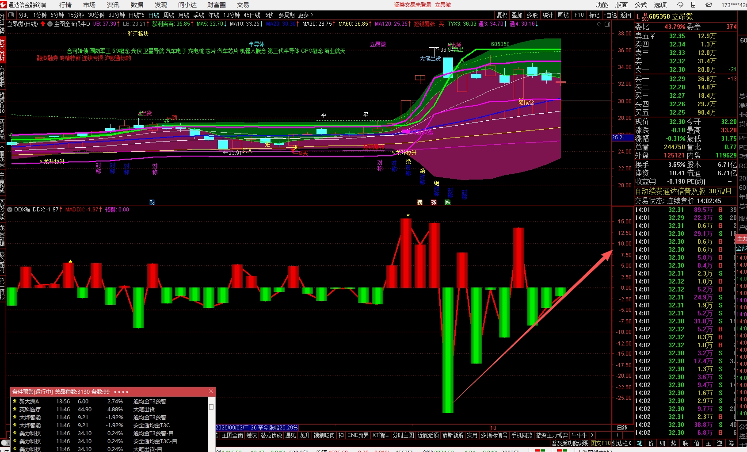The image size is (747, 452).
Task: Open the 市场 menu
Action: point(89,5)
